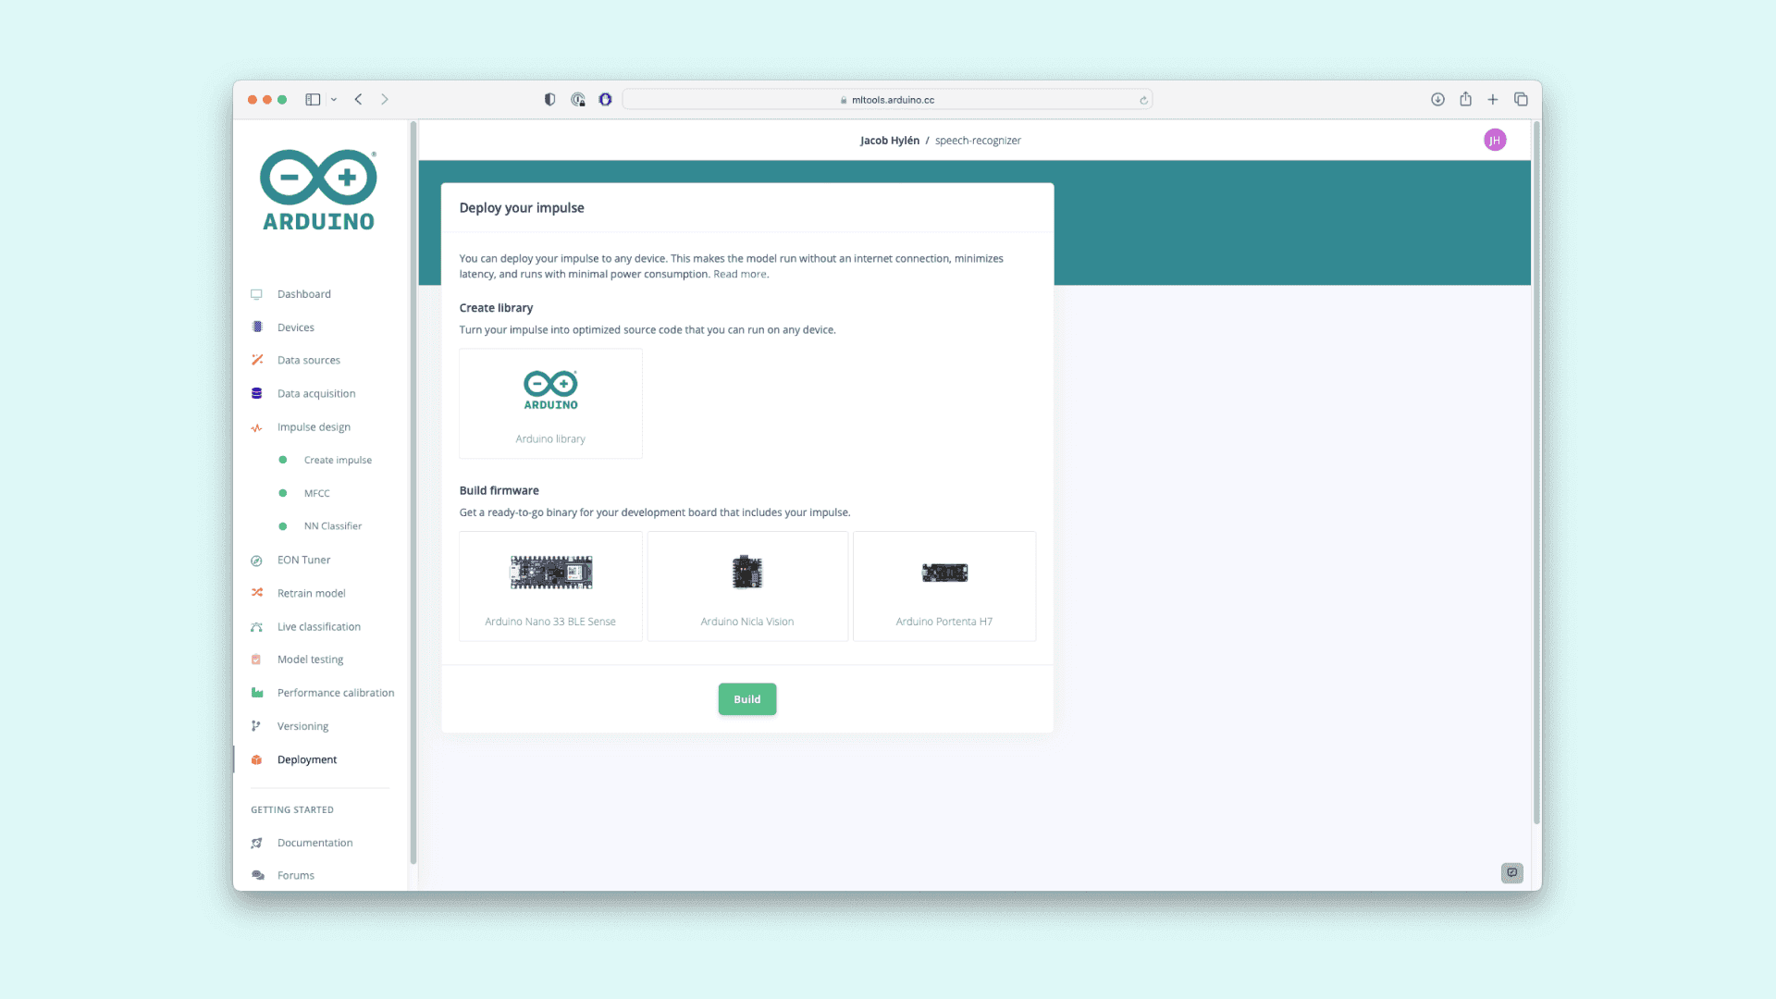This screenshot has width=1776, height=999.
Task: Choose Arduino Nicla Vision firmware
Action: (747, 586)
